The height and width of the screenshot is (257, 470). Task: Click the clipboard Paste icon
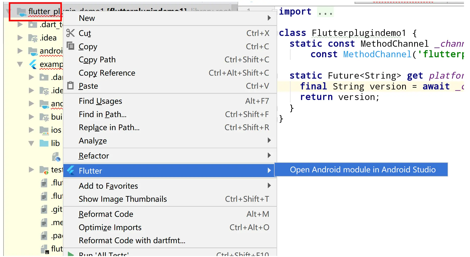pos(70,86)
